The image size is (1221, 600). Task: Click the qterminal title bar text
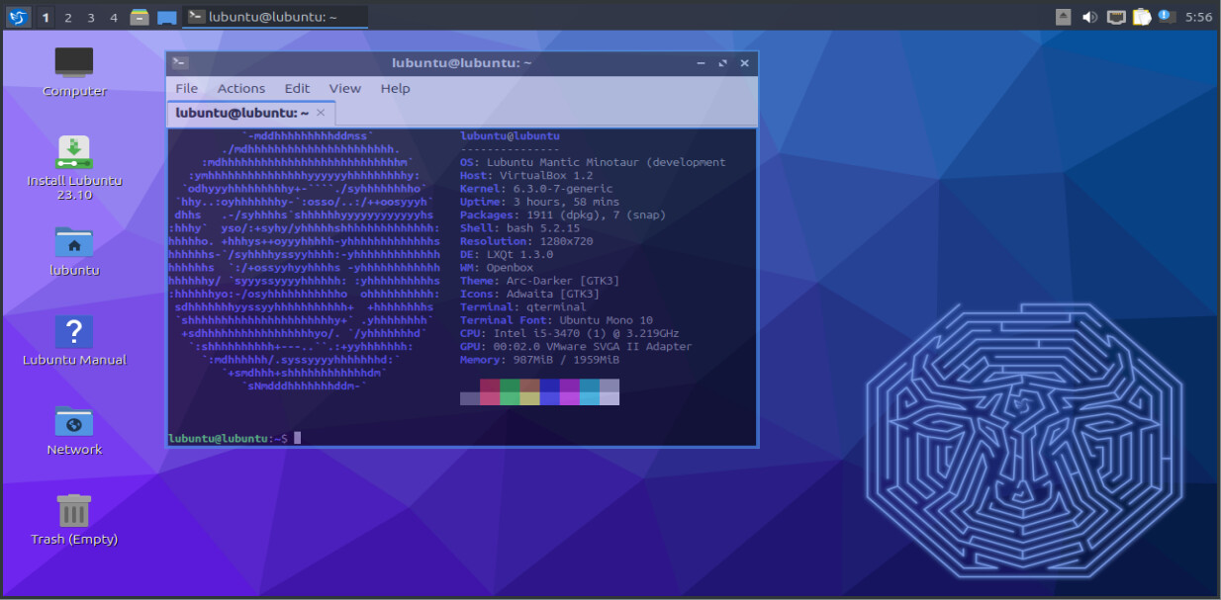[462, 62]
